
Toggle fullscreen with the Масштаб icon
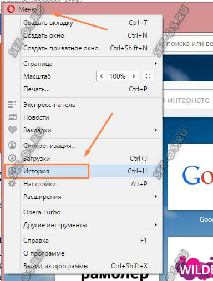click(148, 76)
